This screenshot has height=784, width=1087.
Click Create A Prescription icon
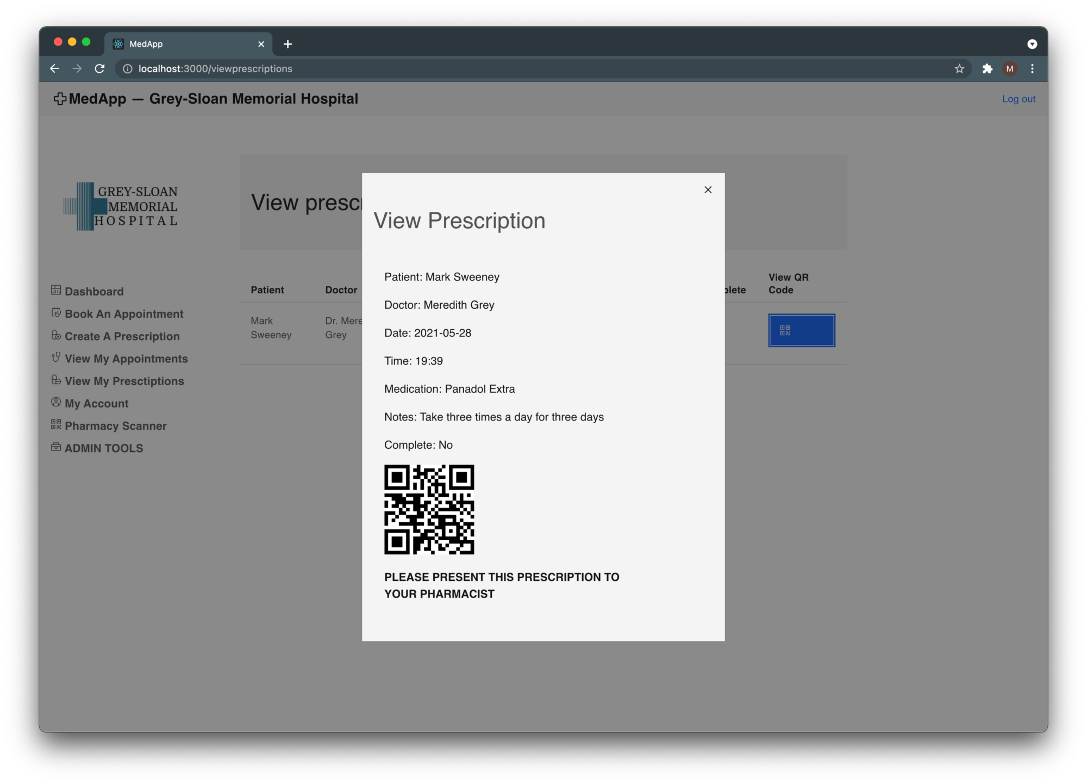pyautogui.click(x=56, y=335)
